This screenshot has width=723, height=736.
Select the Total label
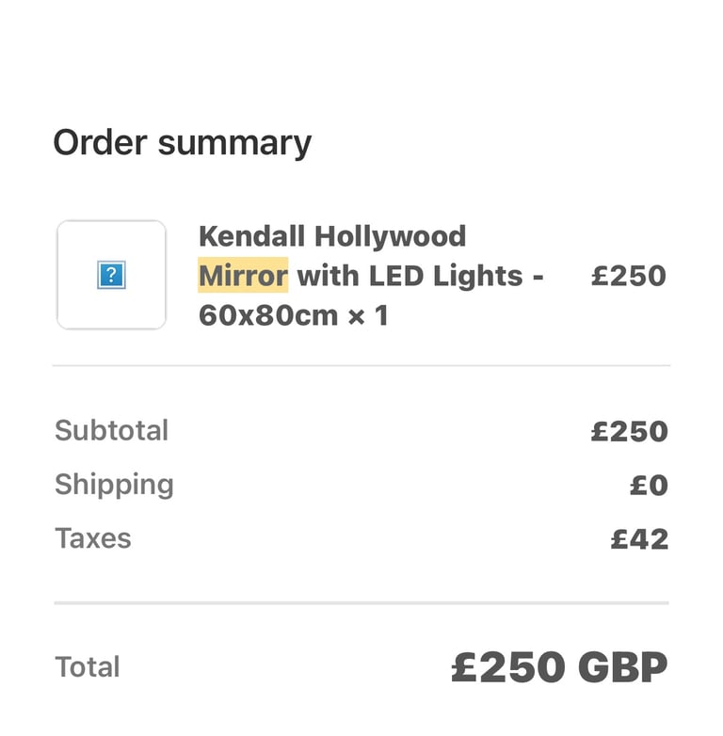tap(88, 666)
